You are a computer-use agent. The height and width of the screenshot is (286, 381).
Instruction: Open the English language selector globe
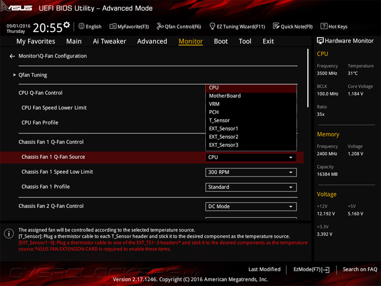pos(89,26)
